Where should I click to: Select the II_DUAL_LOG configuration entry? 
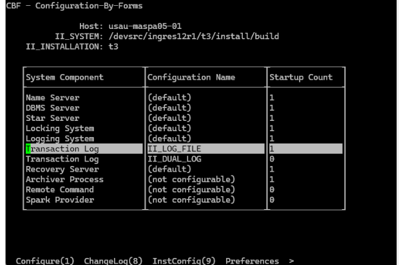pos(176,160)
